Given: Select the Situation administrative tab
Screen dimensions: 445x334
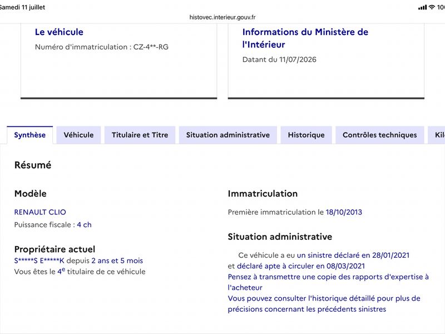Looking at the screenshot, I should (x=228, y=135).
